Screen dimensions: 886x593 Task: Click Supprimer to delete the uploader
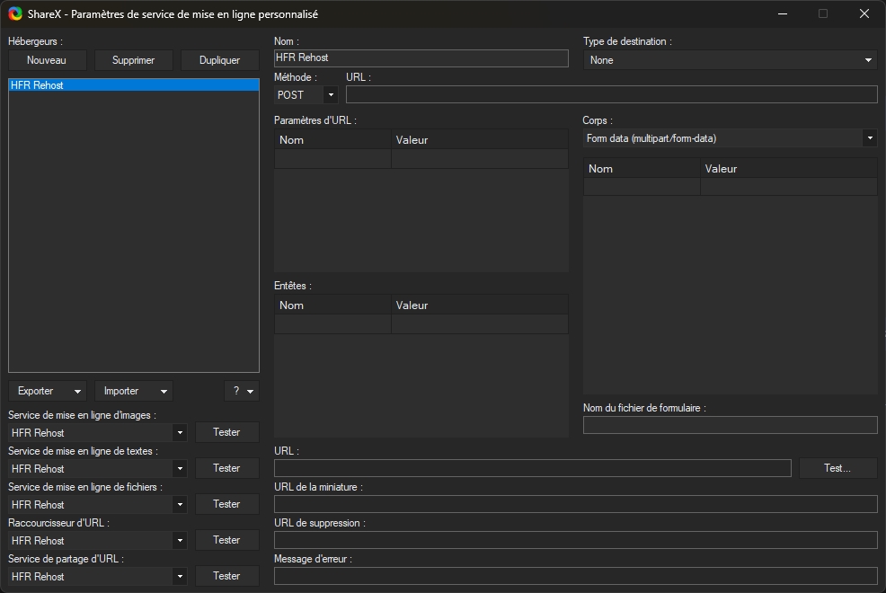[133, 60]
